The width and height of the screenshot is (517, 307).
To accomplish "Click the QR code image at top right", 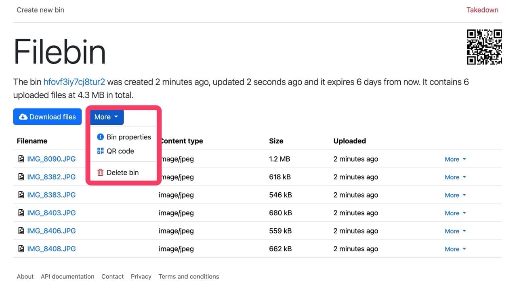I will click(484, 47).
